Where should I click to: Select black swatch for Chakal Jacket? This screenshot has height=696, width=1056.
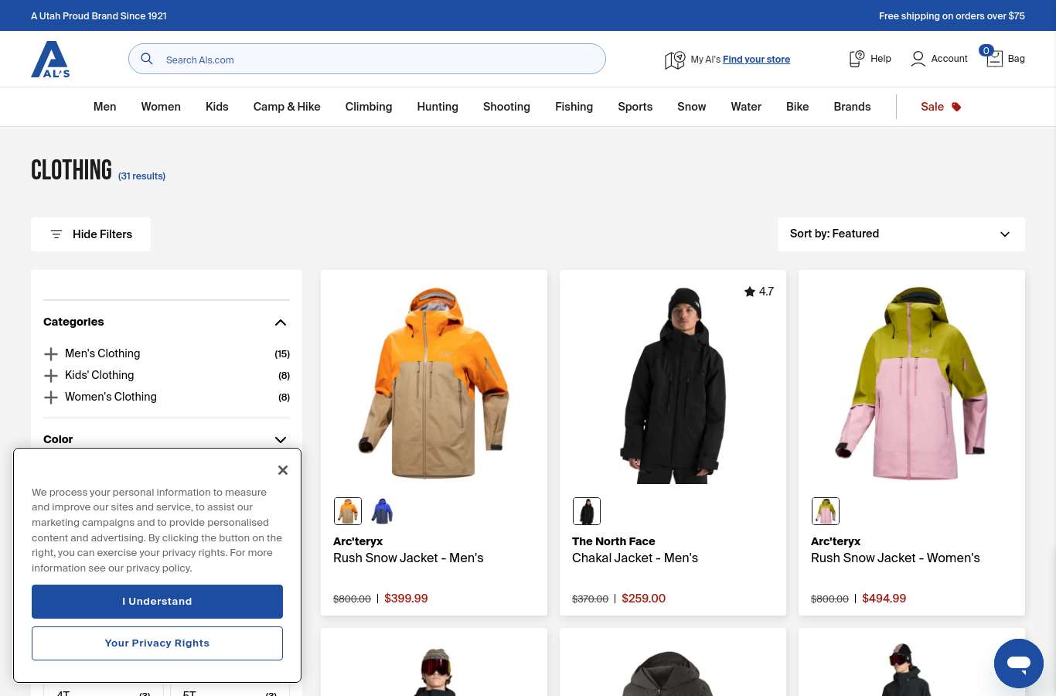(x=587, y=511)
